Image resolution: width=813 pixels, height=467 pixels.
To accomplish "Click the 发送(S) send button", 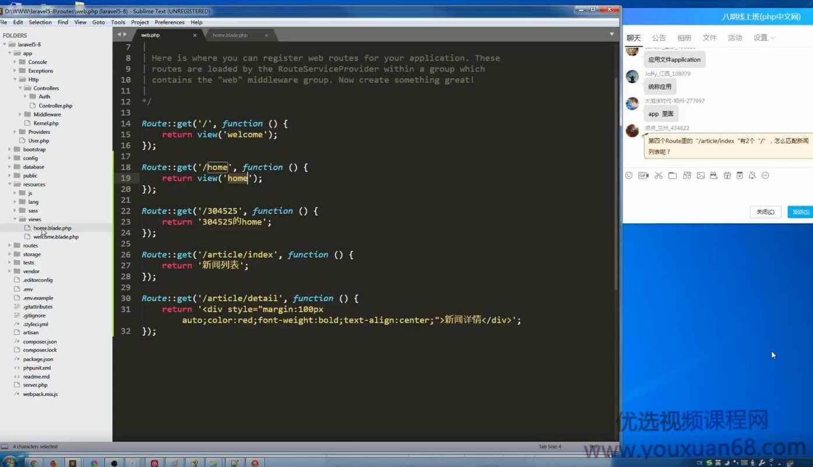I will click(800, 212).
